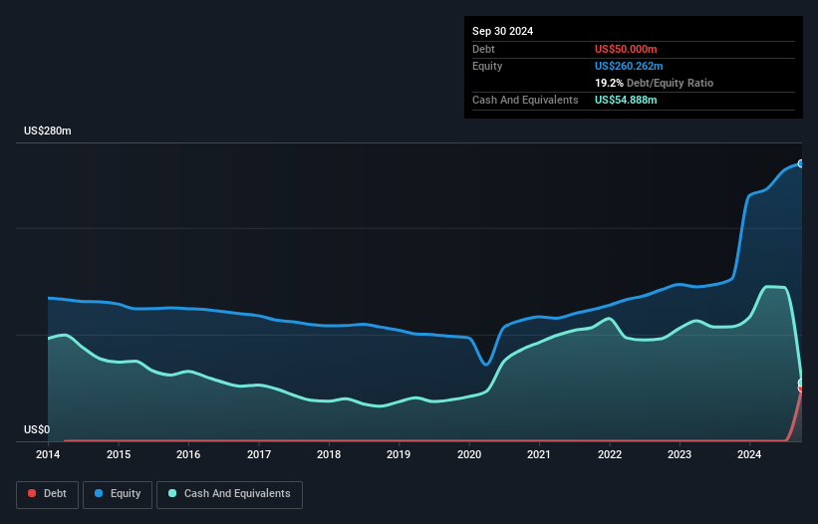Click the US$280m y-axis label

[x=48, y=131]
